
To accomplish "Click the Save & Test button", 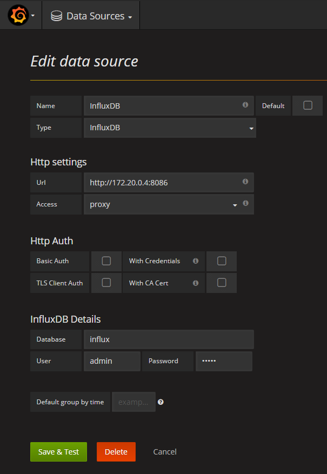I will [58, 452].
